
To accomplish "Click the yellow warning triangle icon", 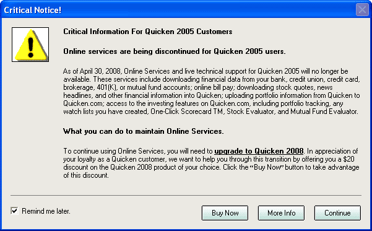I will [x=30, y=45].
